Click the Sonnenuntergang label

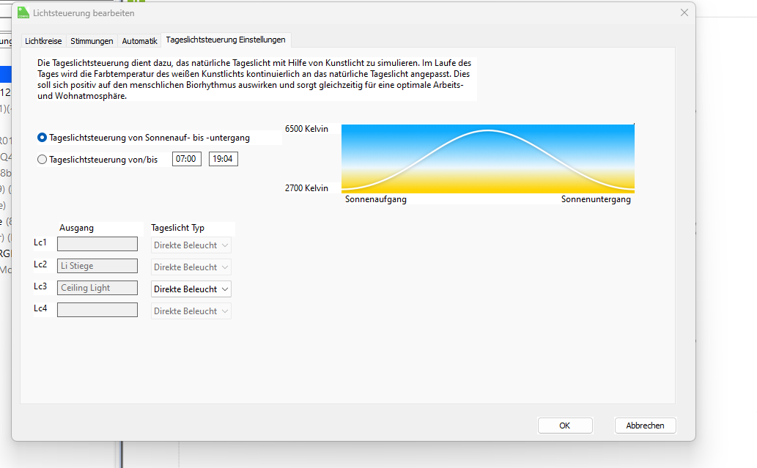[x=596, y=199]
